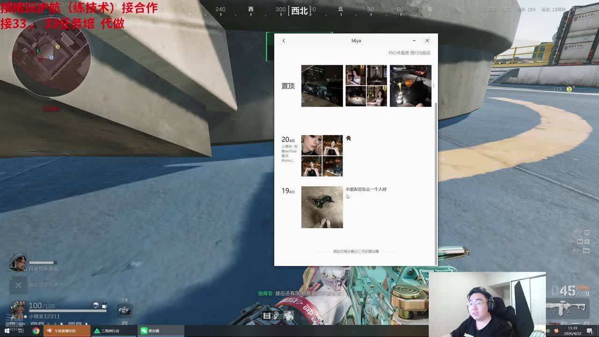The height and width of the screenshot is (337, 599).
Task: Launch Google Chrome from the taskbar
Action: click(x=36, y=331)
